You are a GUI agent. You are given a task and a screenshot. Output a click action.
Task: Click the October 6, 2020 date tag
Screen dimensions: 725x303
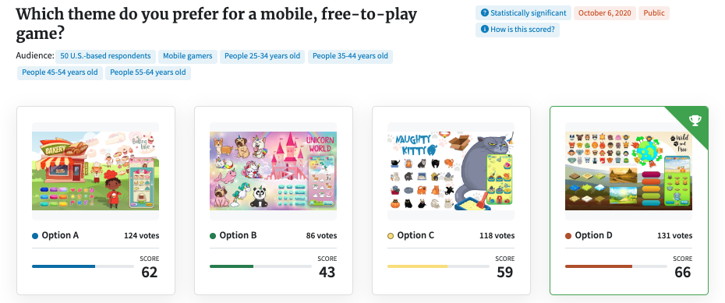605,13
